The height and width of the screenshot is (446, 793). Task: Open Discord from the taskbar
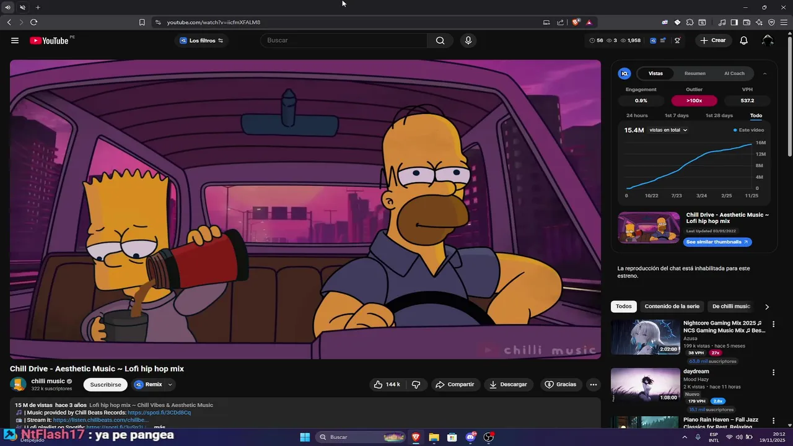[470, 437]
